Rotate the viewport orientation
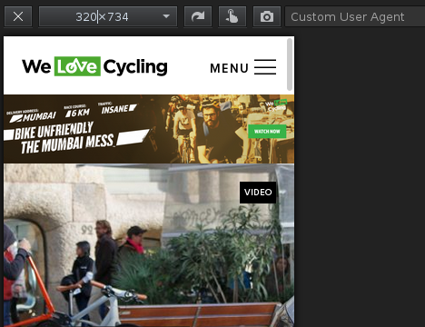The width and height of the screenshot is (425, 327). tap(198, 16)
